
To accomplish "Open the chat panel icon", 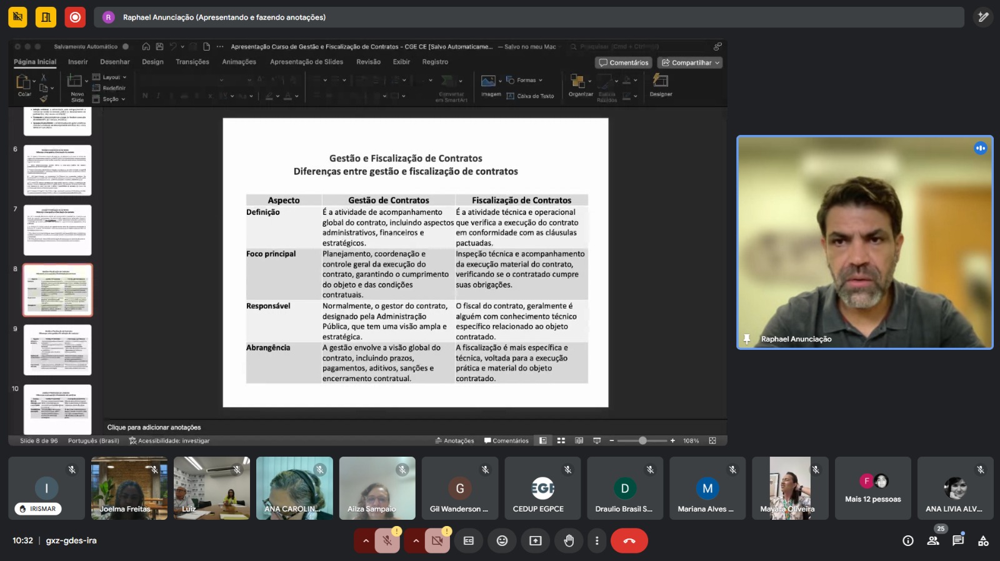I will 957,541.
